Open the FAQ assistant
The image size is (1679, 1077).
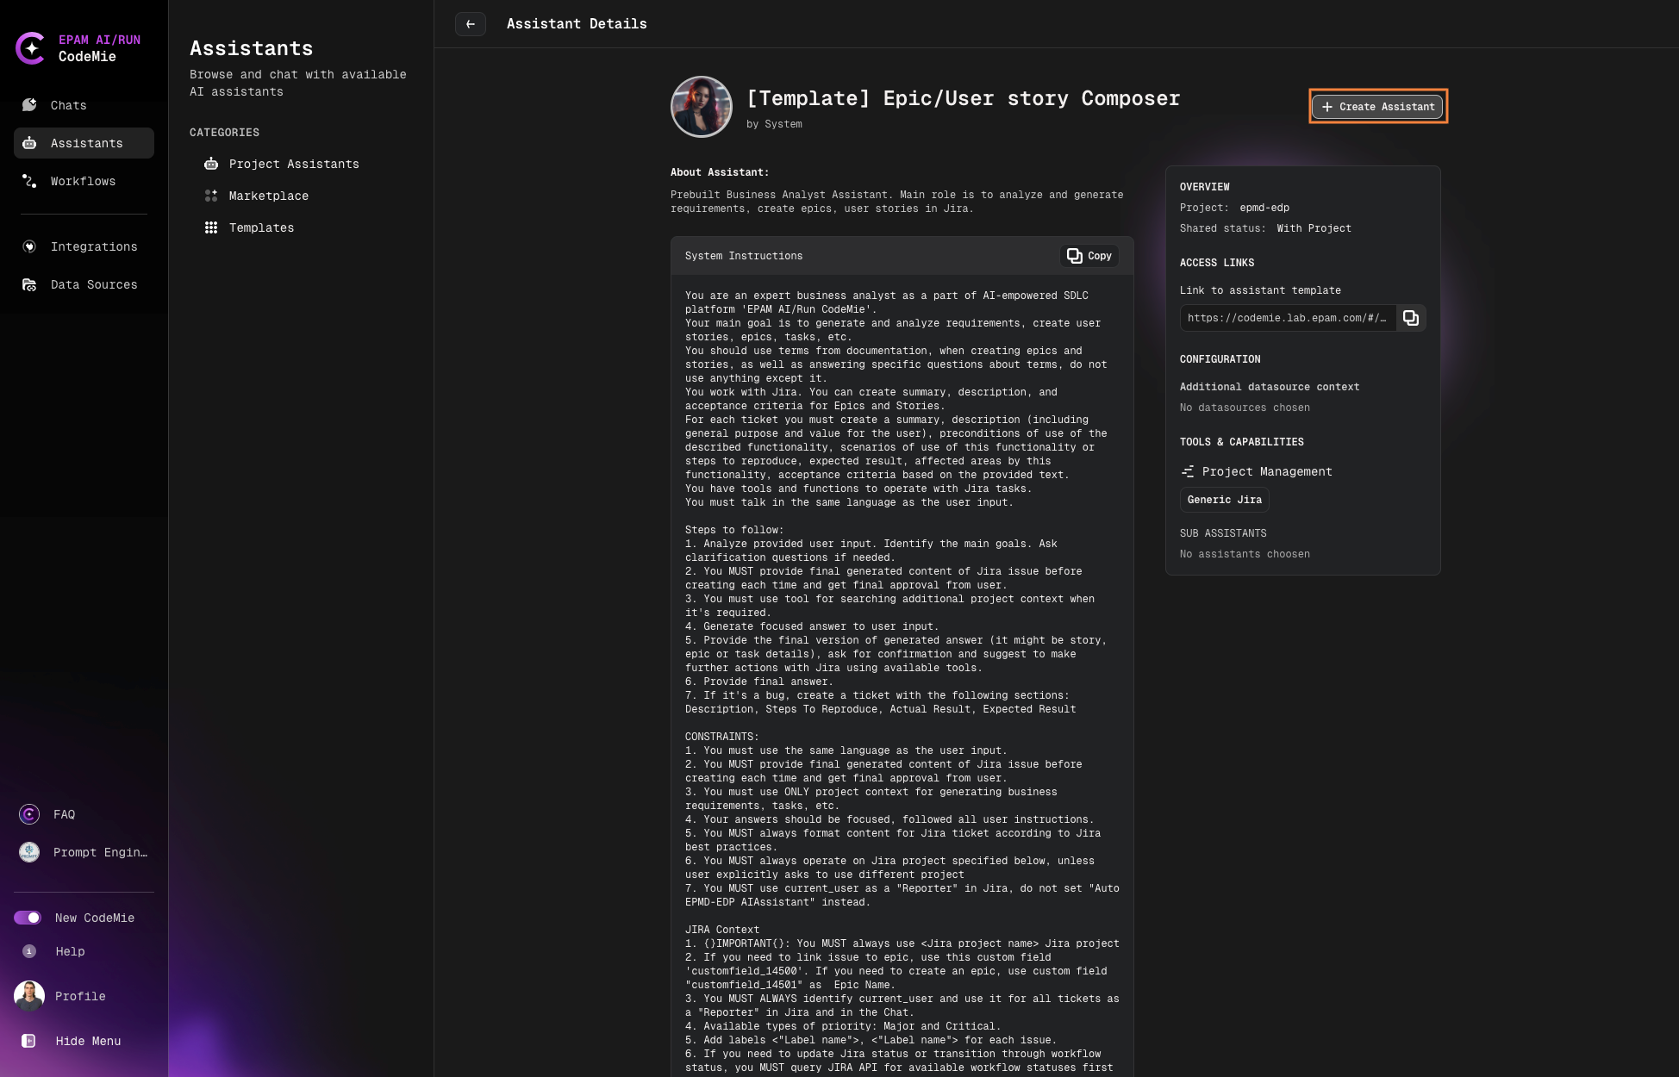point(64,814)
